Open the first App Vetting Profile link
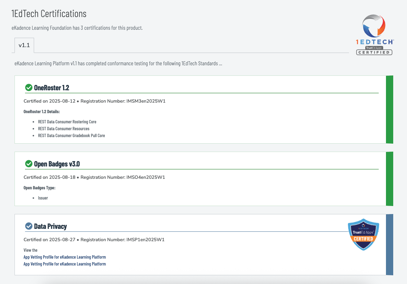 (65, 257)
